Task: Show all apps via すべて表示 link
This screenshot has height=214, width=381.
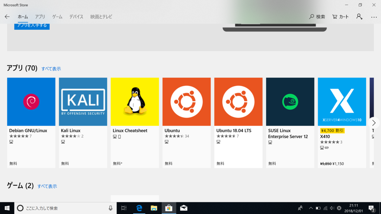Action: coord(51,69)
